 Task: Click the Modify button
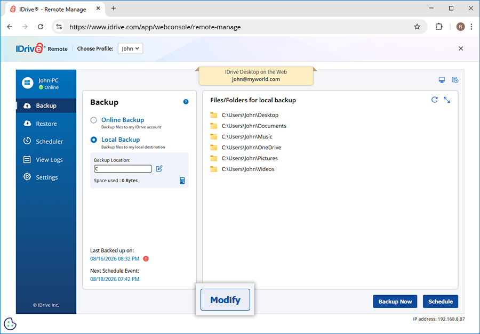[x=225, y=300]
